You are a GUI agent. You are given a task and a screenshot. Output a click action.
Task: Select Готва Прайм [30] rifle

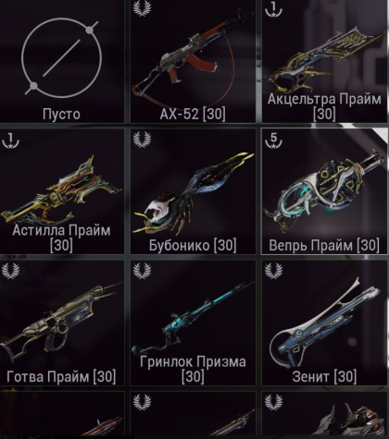click(x=62, y=323)
